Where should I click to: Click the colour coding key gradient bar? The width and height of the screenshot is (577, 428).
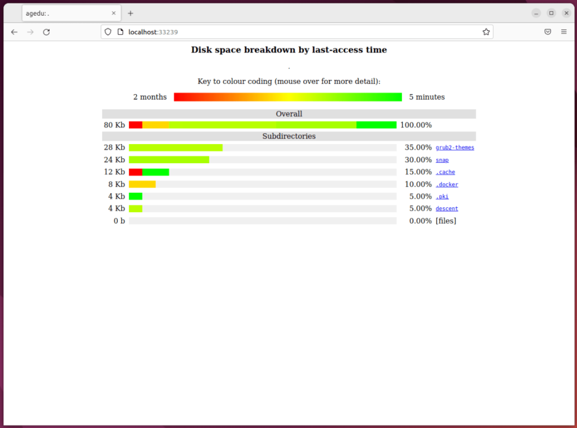pos(288,97)
